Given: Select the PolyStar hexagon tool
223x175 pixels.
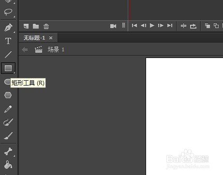Looking at the screenshot, I should pos(8,95).
